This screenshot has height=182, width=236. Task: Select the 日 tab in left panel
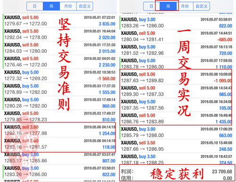click(35, 6)
